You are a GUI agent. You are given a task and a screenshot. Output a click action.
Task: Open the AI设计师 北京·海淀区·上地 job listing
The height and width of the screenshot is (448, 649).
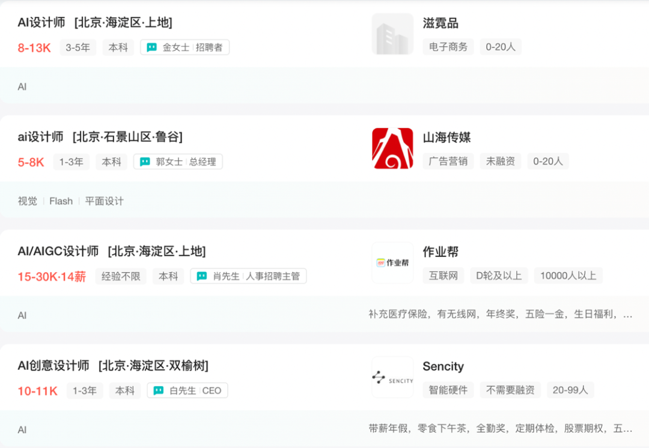point(95,23)
